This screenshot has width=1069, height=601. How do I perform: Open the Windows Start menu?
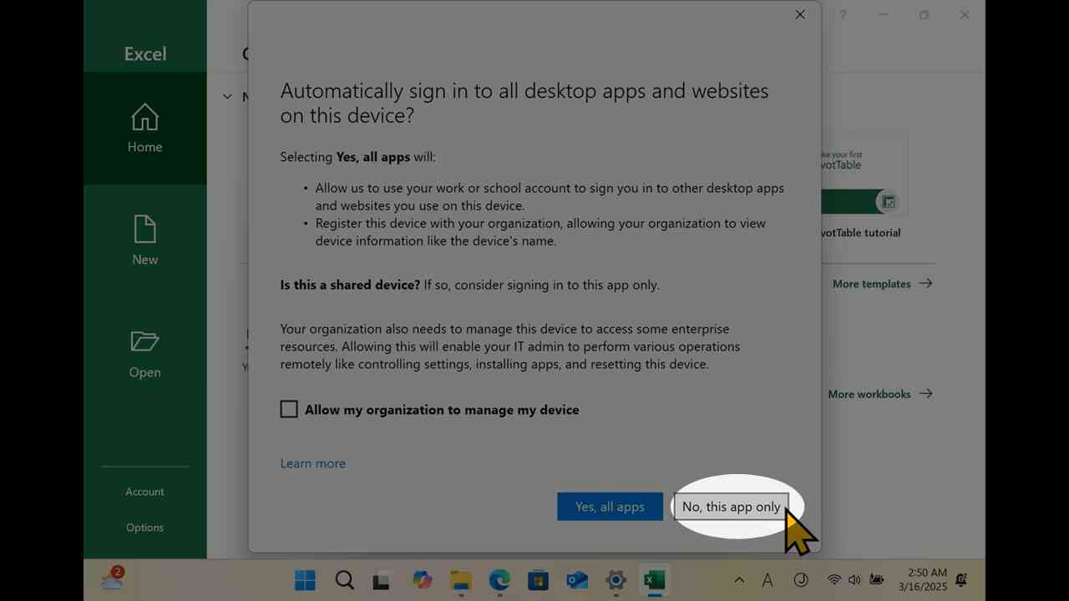pyautogui.click(x=305, y=579)
